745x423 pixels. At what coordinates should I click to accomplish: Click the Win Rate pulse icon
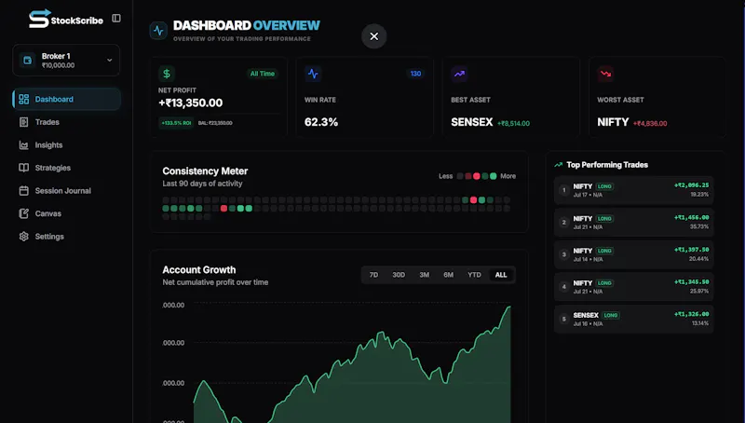click(313, 74)
